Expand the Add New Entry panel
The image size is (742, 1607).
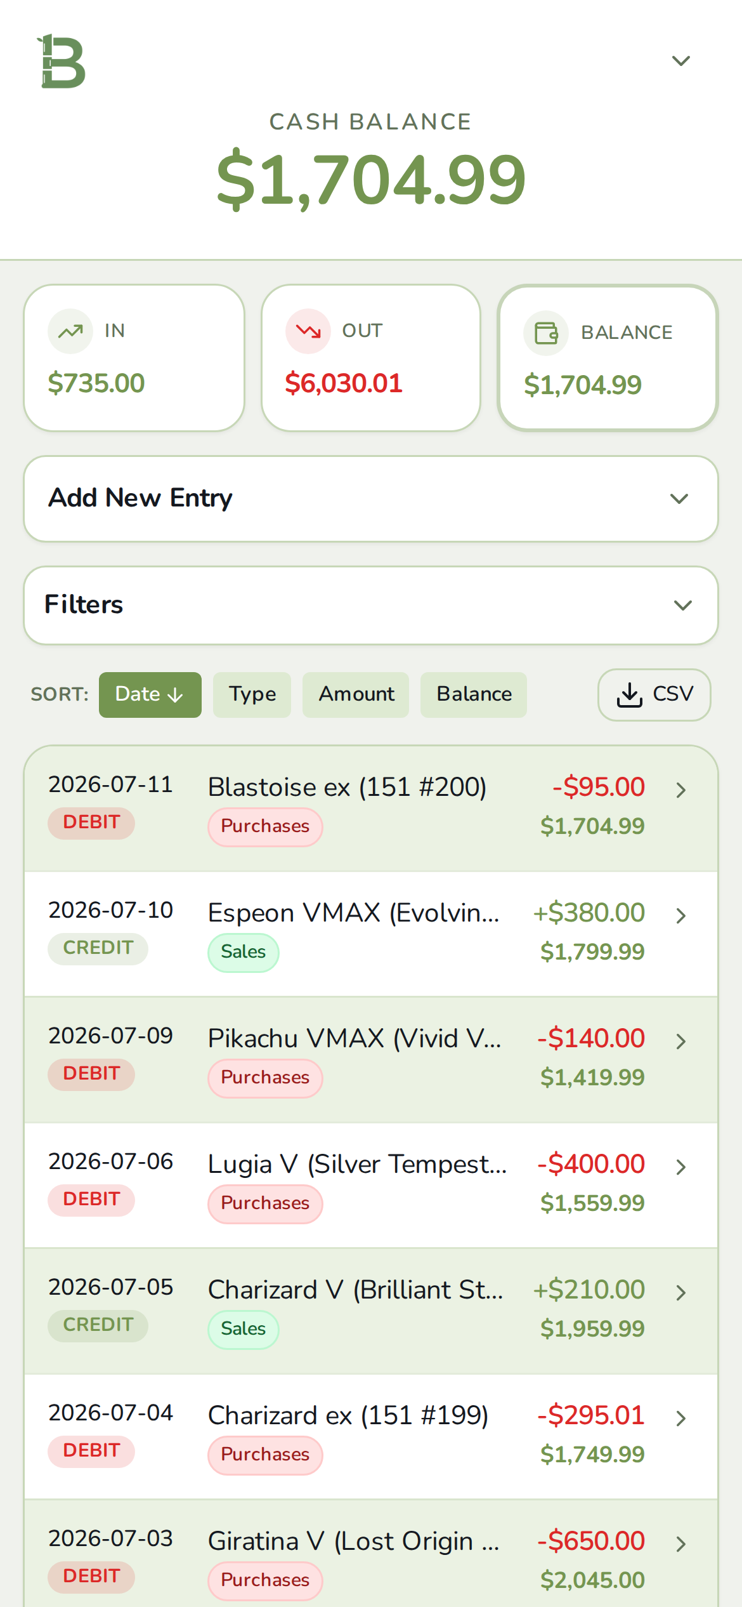point(371,499)
